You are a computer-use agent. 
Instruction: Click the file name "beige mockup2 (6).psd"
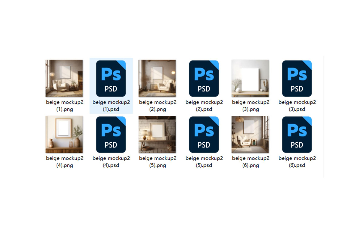(x=297, y=162)
